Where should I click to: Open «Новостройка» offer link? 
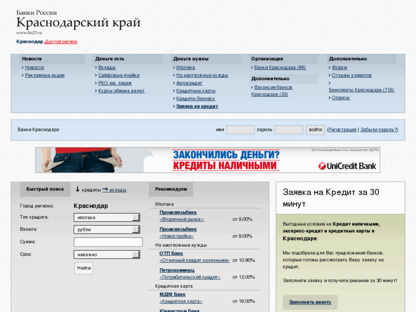[x=176, y=236]
